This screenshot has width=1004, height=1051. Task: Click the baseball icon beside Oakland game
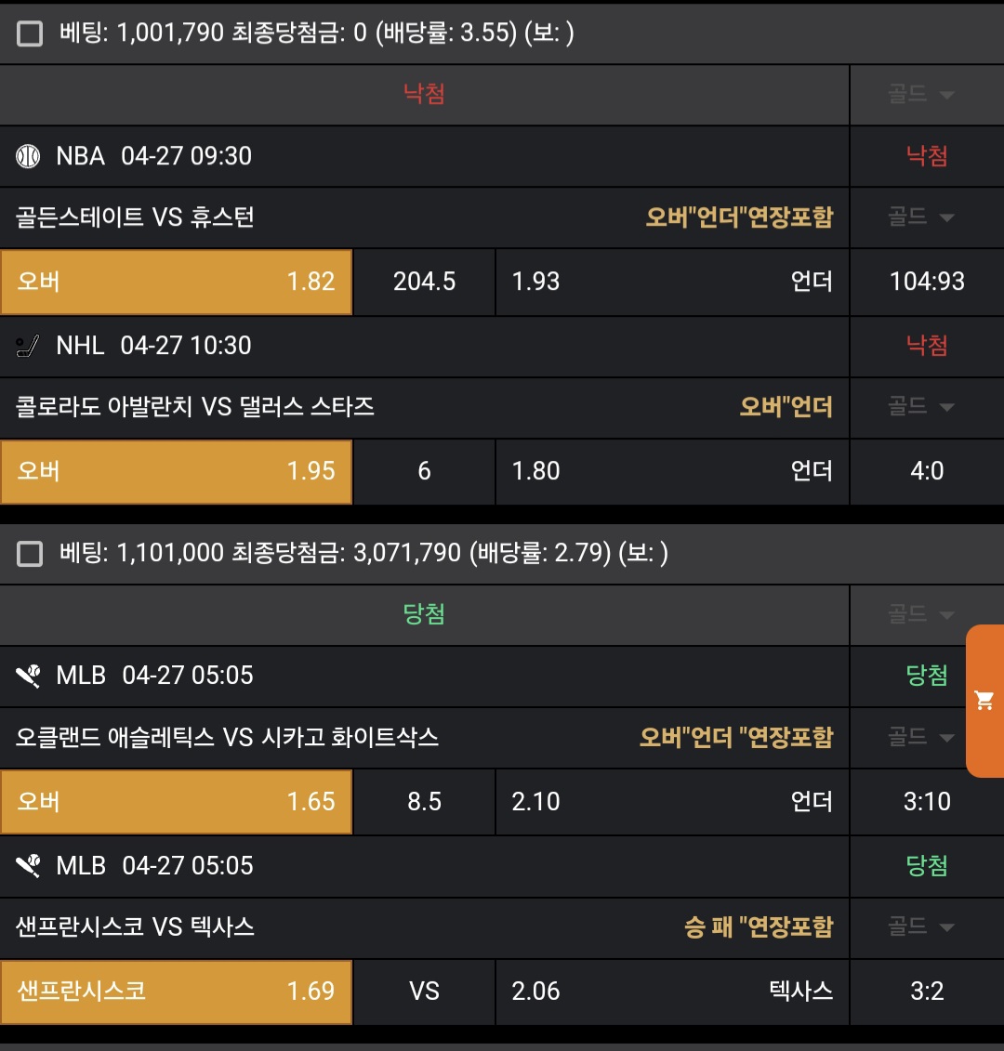(29, 677)
